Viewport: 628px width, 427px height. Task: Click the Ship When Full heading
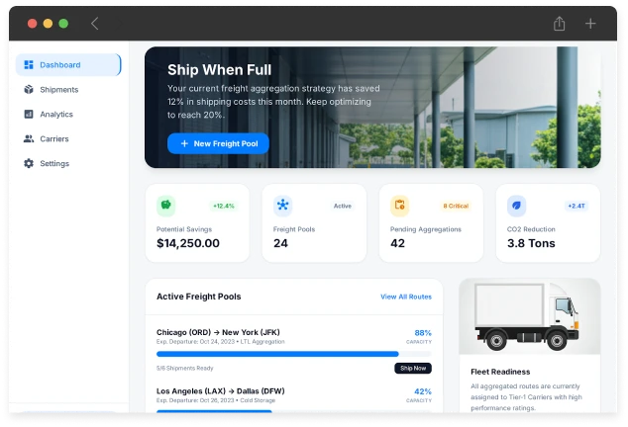(x=220, y=70)
